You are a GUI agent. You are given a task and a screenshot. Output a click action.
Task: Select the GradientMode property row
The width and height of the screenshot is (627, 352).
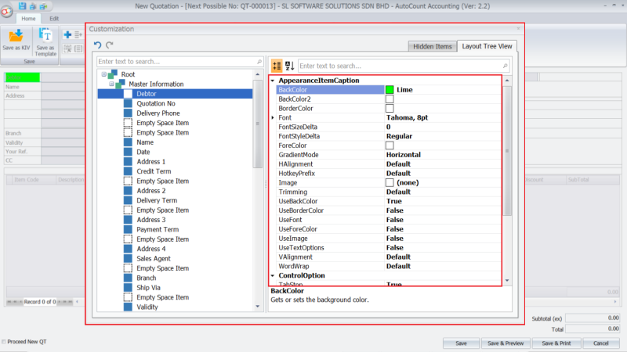(389, 155)
